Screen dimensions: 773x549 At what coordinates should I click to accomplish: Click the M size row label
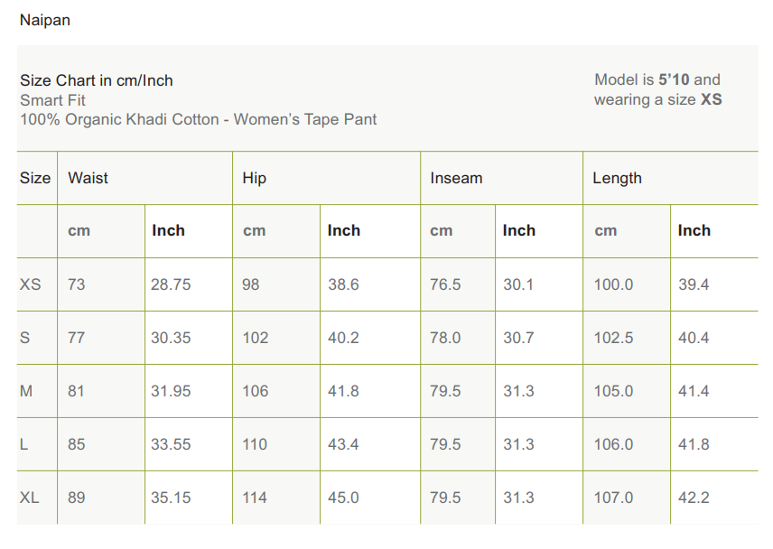click(26, 391)
